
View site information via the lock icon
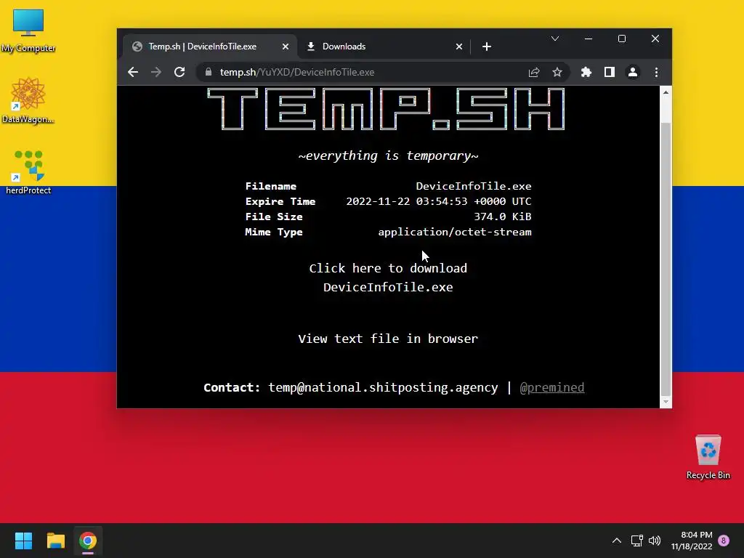pyautogui.click(x=209, y=72)
